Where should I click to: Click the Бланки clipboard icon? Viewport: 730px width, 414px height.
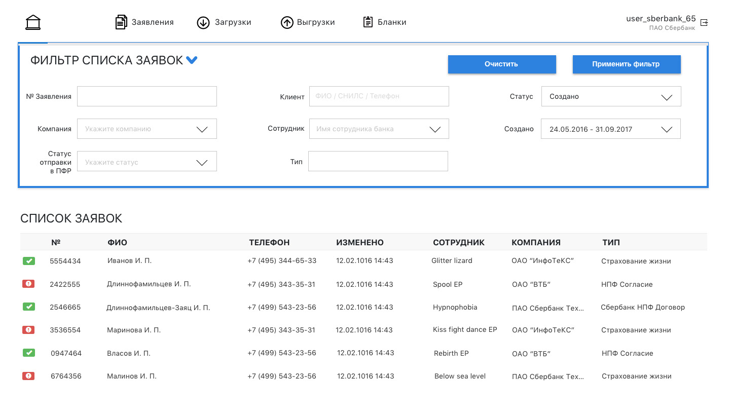coord(368,22)
